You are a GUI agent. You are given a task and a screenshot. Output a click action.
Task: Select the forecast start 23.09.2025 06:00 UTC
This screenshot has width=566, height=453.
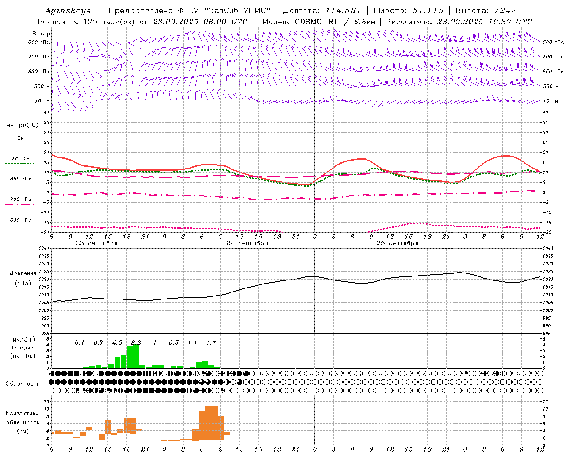pyautogui.click(x=199, y=22)
